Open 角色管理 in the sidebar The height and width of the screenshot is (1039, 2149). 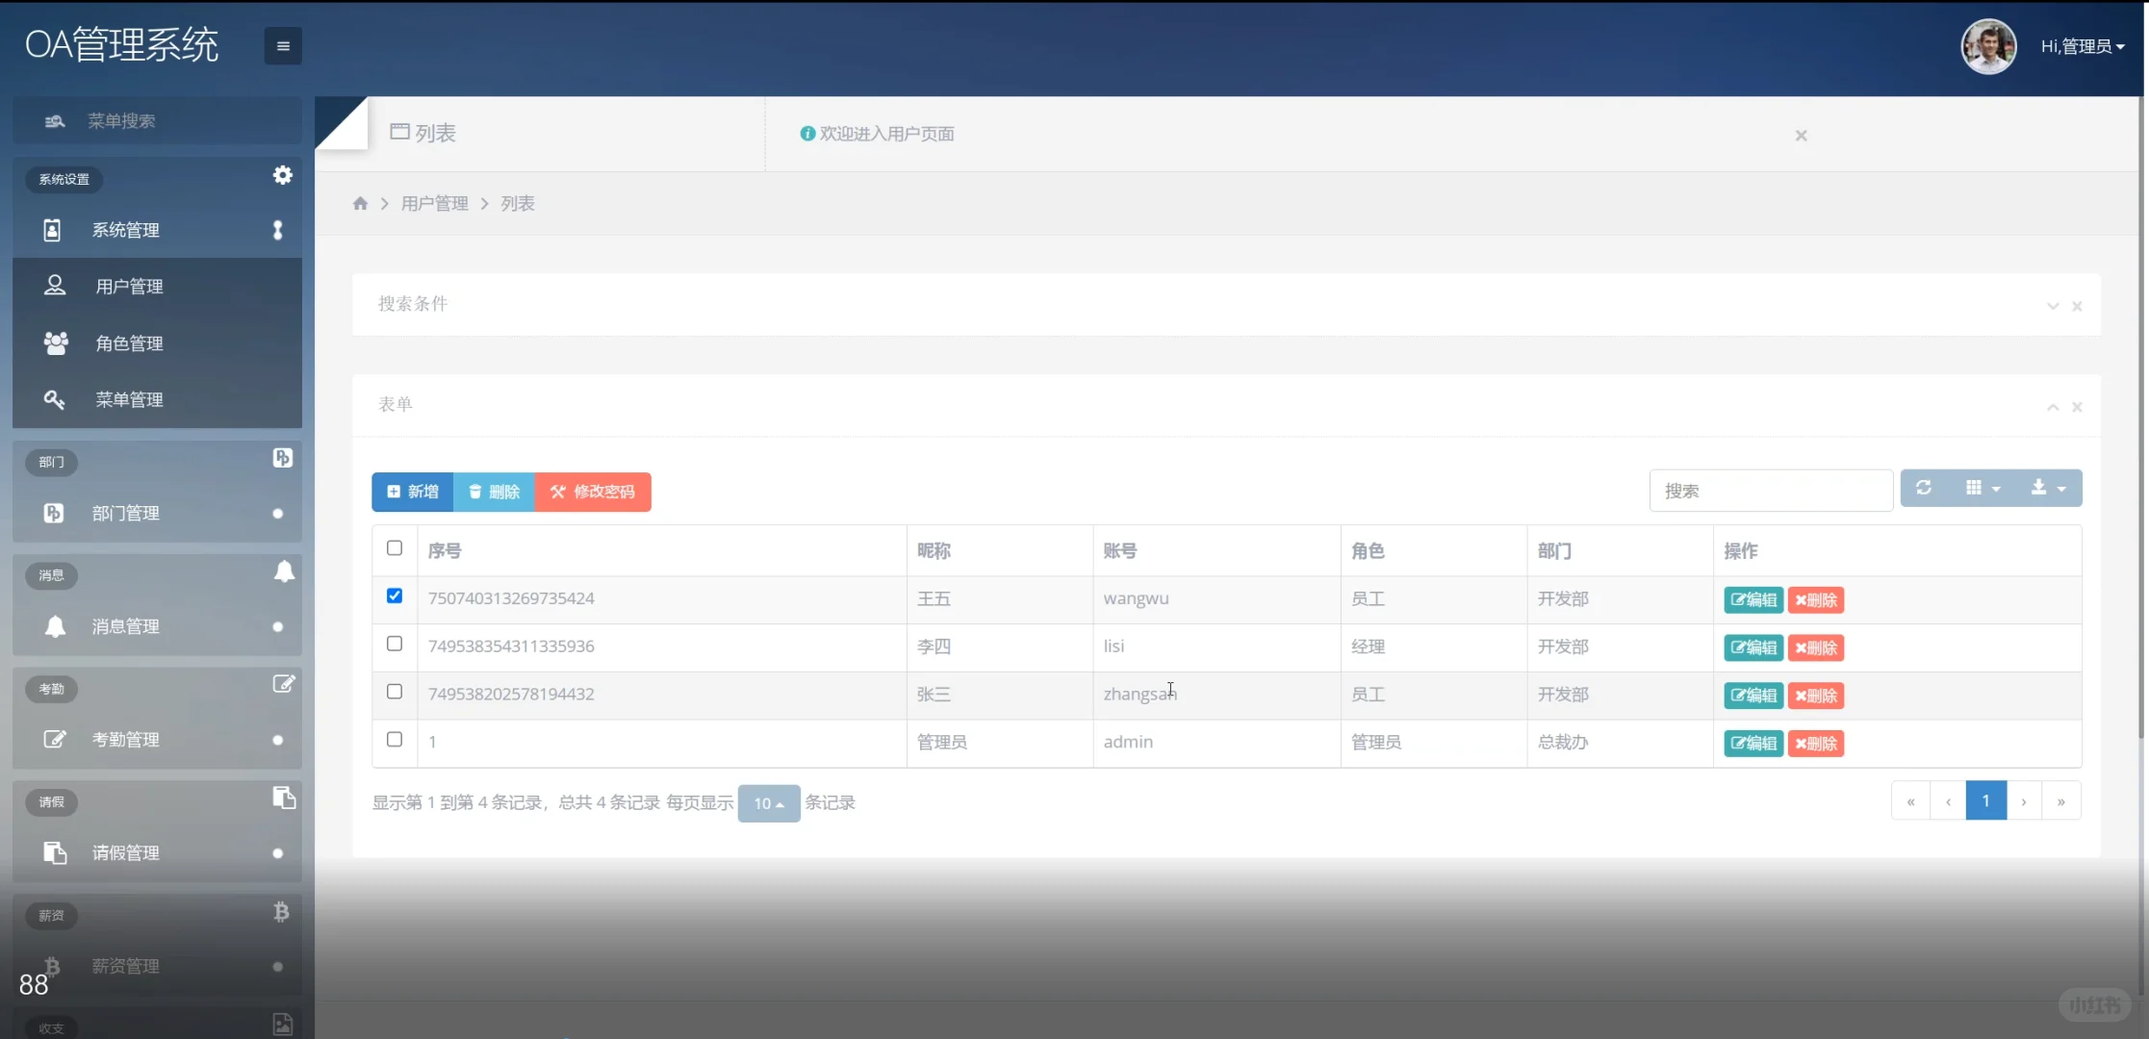129,343
